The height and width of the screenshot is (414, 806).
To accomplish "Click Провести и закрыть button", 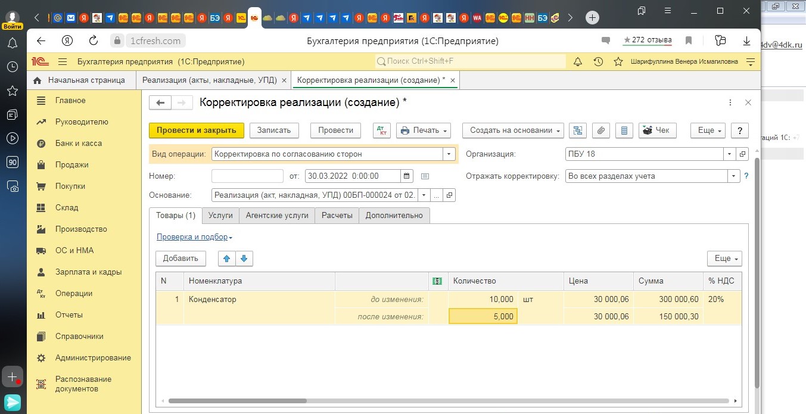I will (197, 130).
